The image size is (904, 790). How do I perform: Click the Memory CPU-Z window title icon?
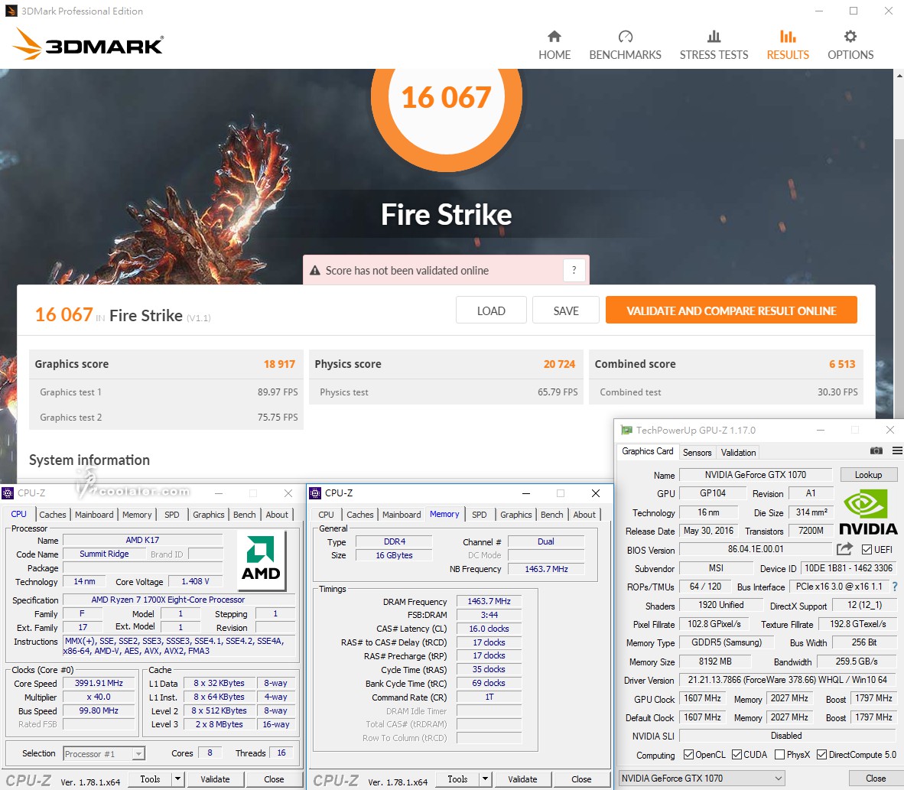pyautogui.click(x=315, y=493)
